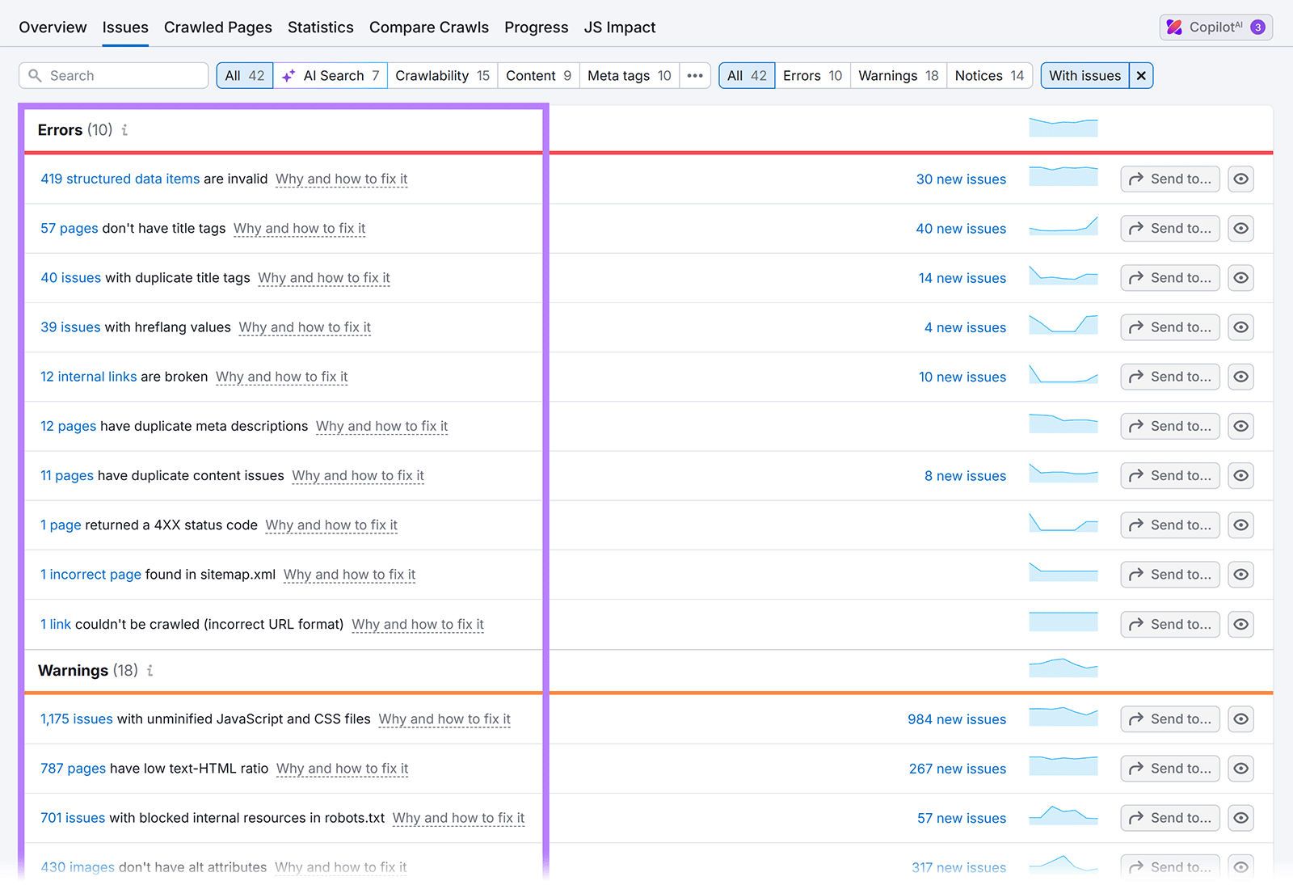The height and width of the screenshot is (885, 1293).
Task: Open the Compare Crawls tab
Action: click(x=429, y=27)
